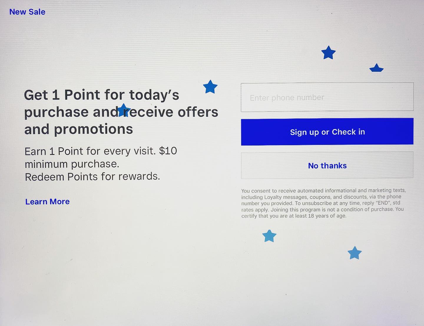The image size is (424, 326).
Task: Click the "Redeem Points for rewards." text
Action: pos(92,177)
